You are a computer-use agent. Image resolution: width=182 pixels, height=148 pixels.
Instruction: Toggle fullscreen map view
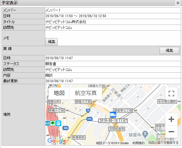click(x=171, y=93)
